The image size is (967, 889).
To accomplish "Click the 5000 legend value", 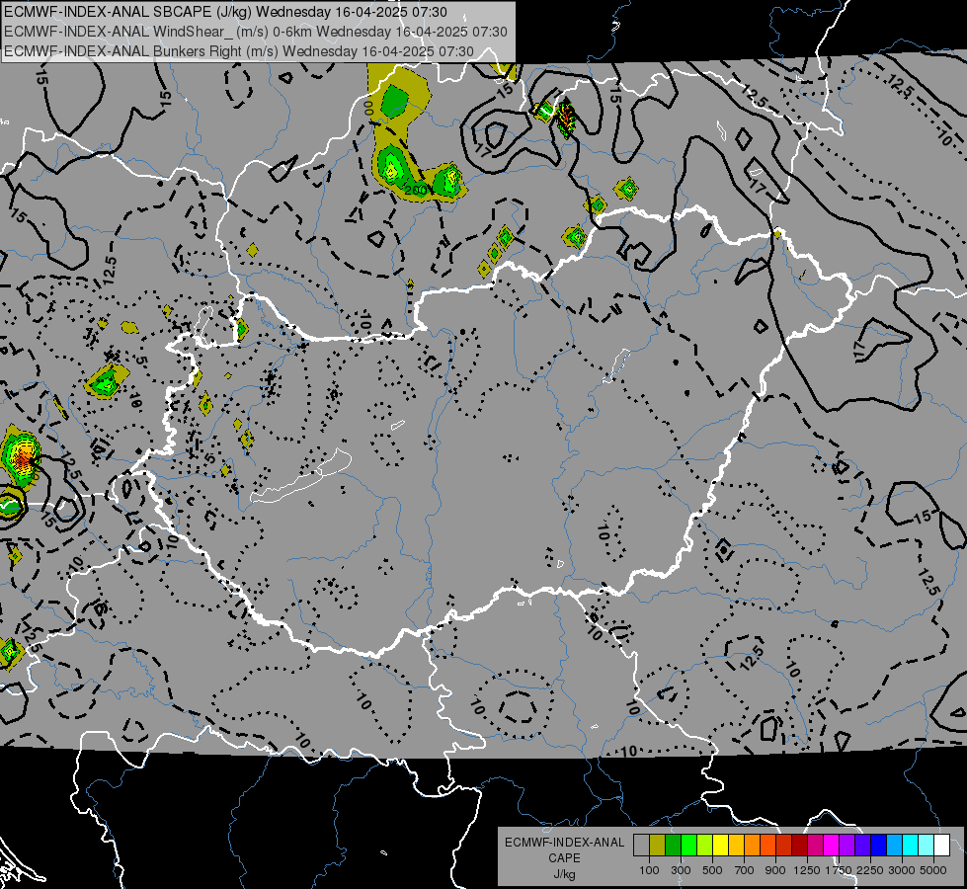I will (933, 870).
